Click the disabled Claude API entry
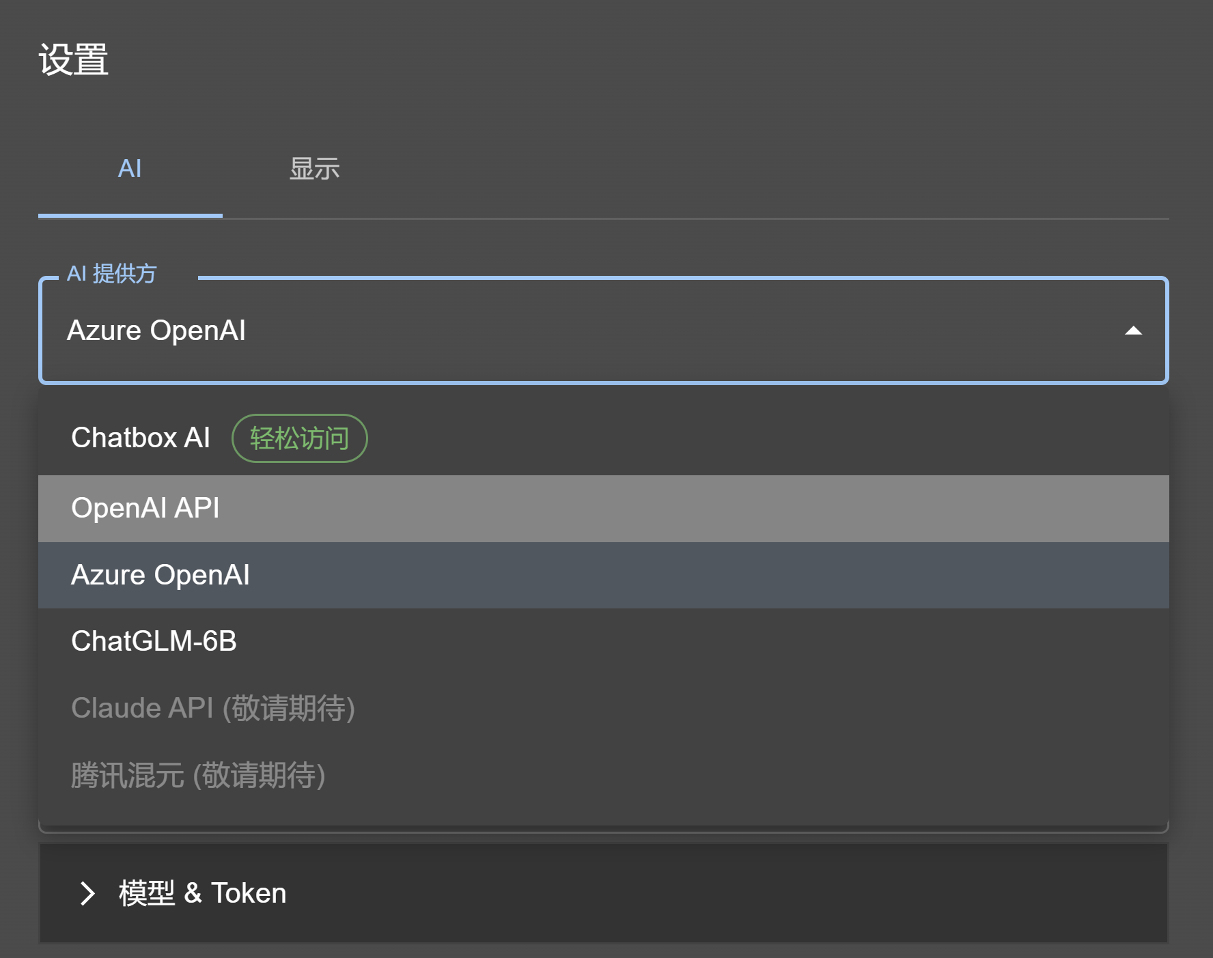Image resolution: width=1213 pixels, height=958 pixels. pos(213,709)
